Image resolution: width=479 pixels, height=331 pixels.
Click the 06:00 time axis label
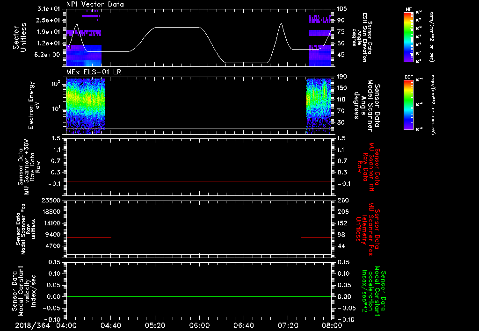(199, 325)
